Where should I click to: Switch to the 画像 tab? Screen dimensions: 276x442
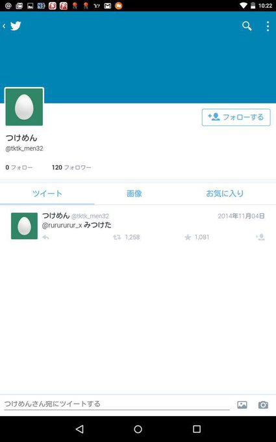[134, 194]
